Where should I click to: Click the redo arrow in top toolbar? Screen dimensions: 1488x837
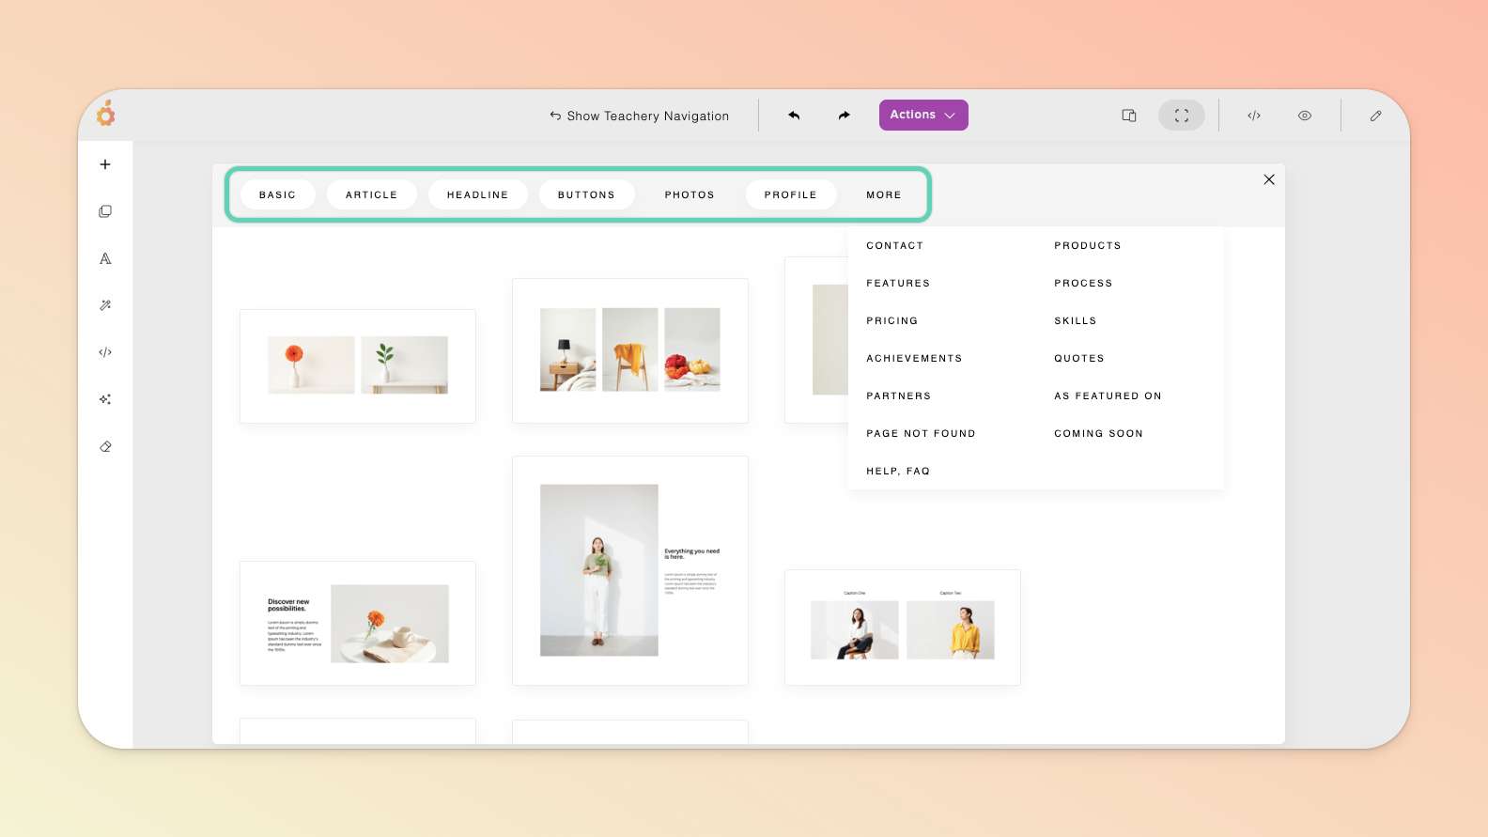(844, 116)
